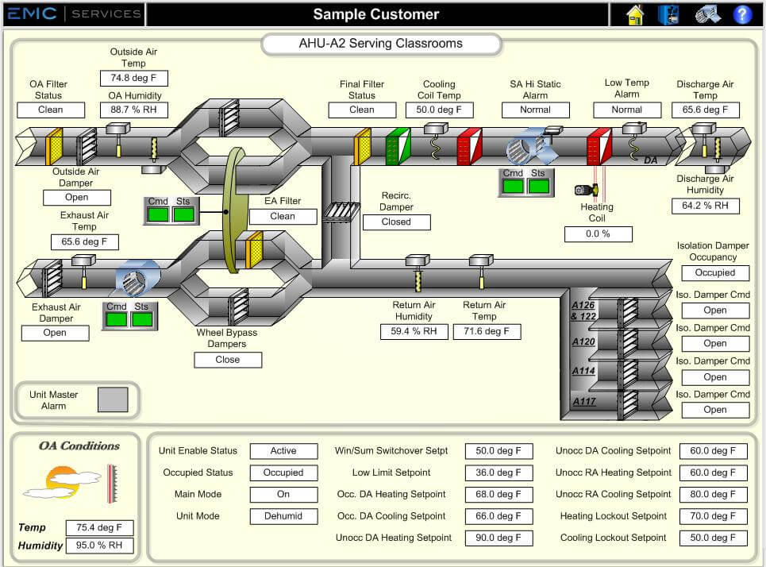Open the help question mark icon
Screen dimensions: 766x567
(742, 14)
